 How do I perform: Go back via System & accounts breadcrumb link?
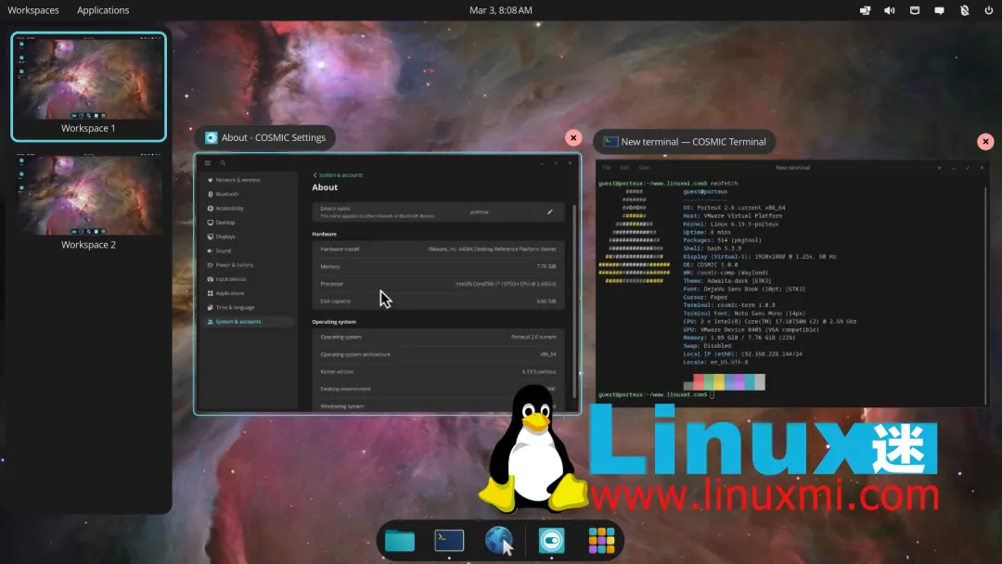[338, 175]
